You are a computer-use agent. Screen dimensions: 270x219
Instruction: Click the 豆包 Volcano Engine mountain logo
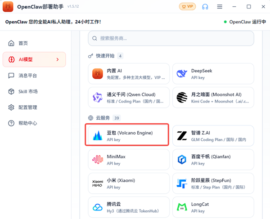point(98,135)
